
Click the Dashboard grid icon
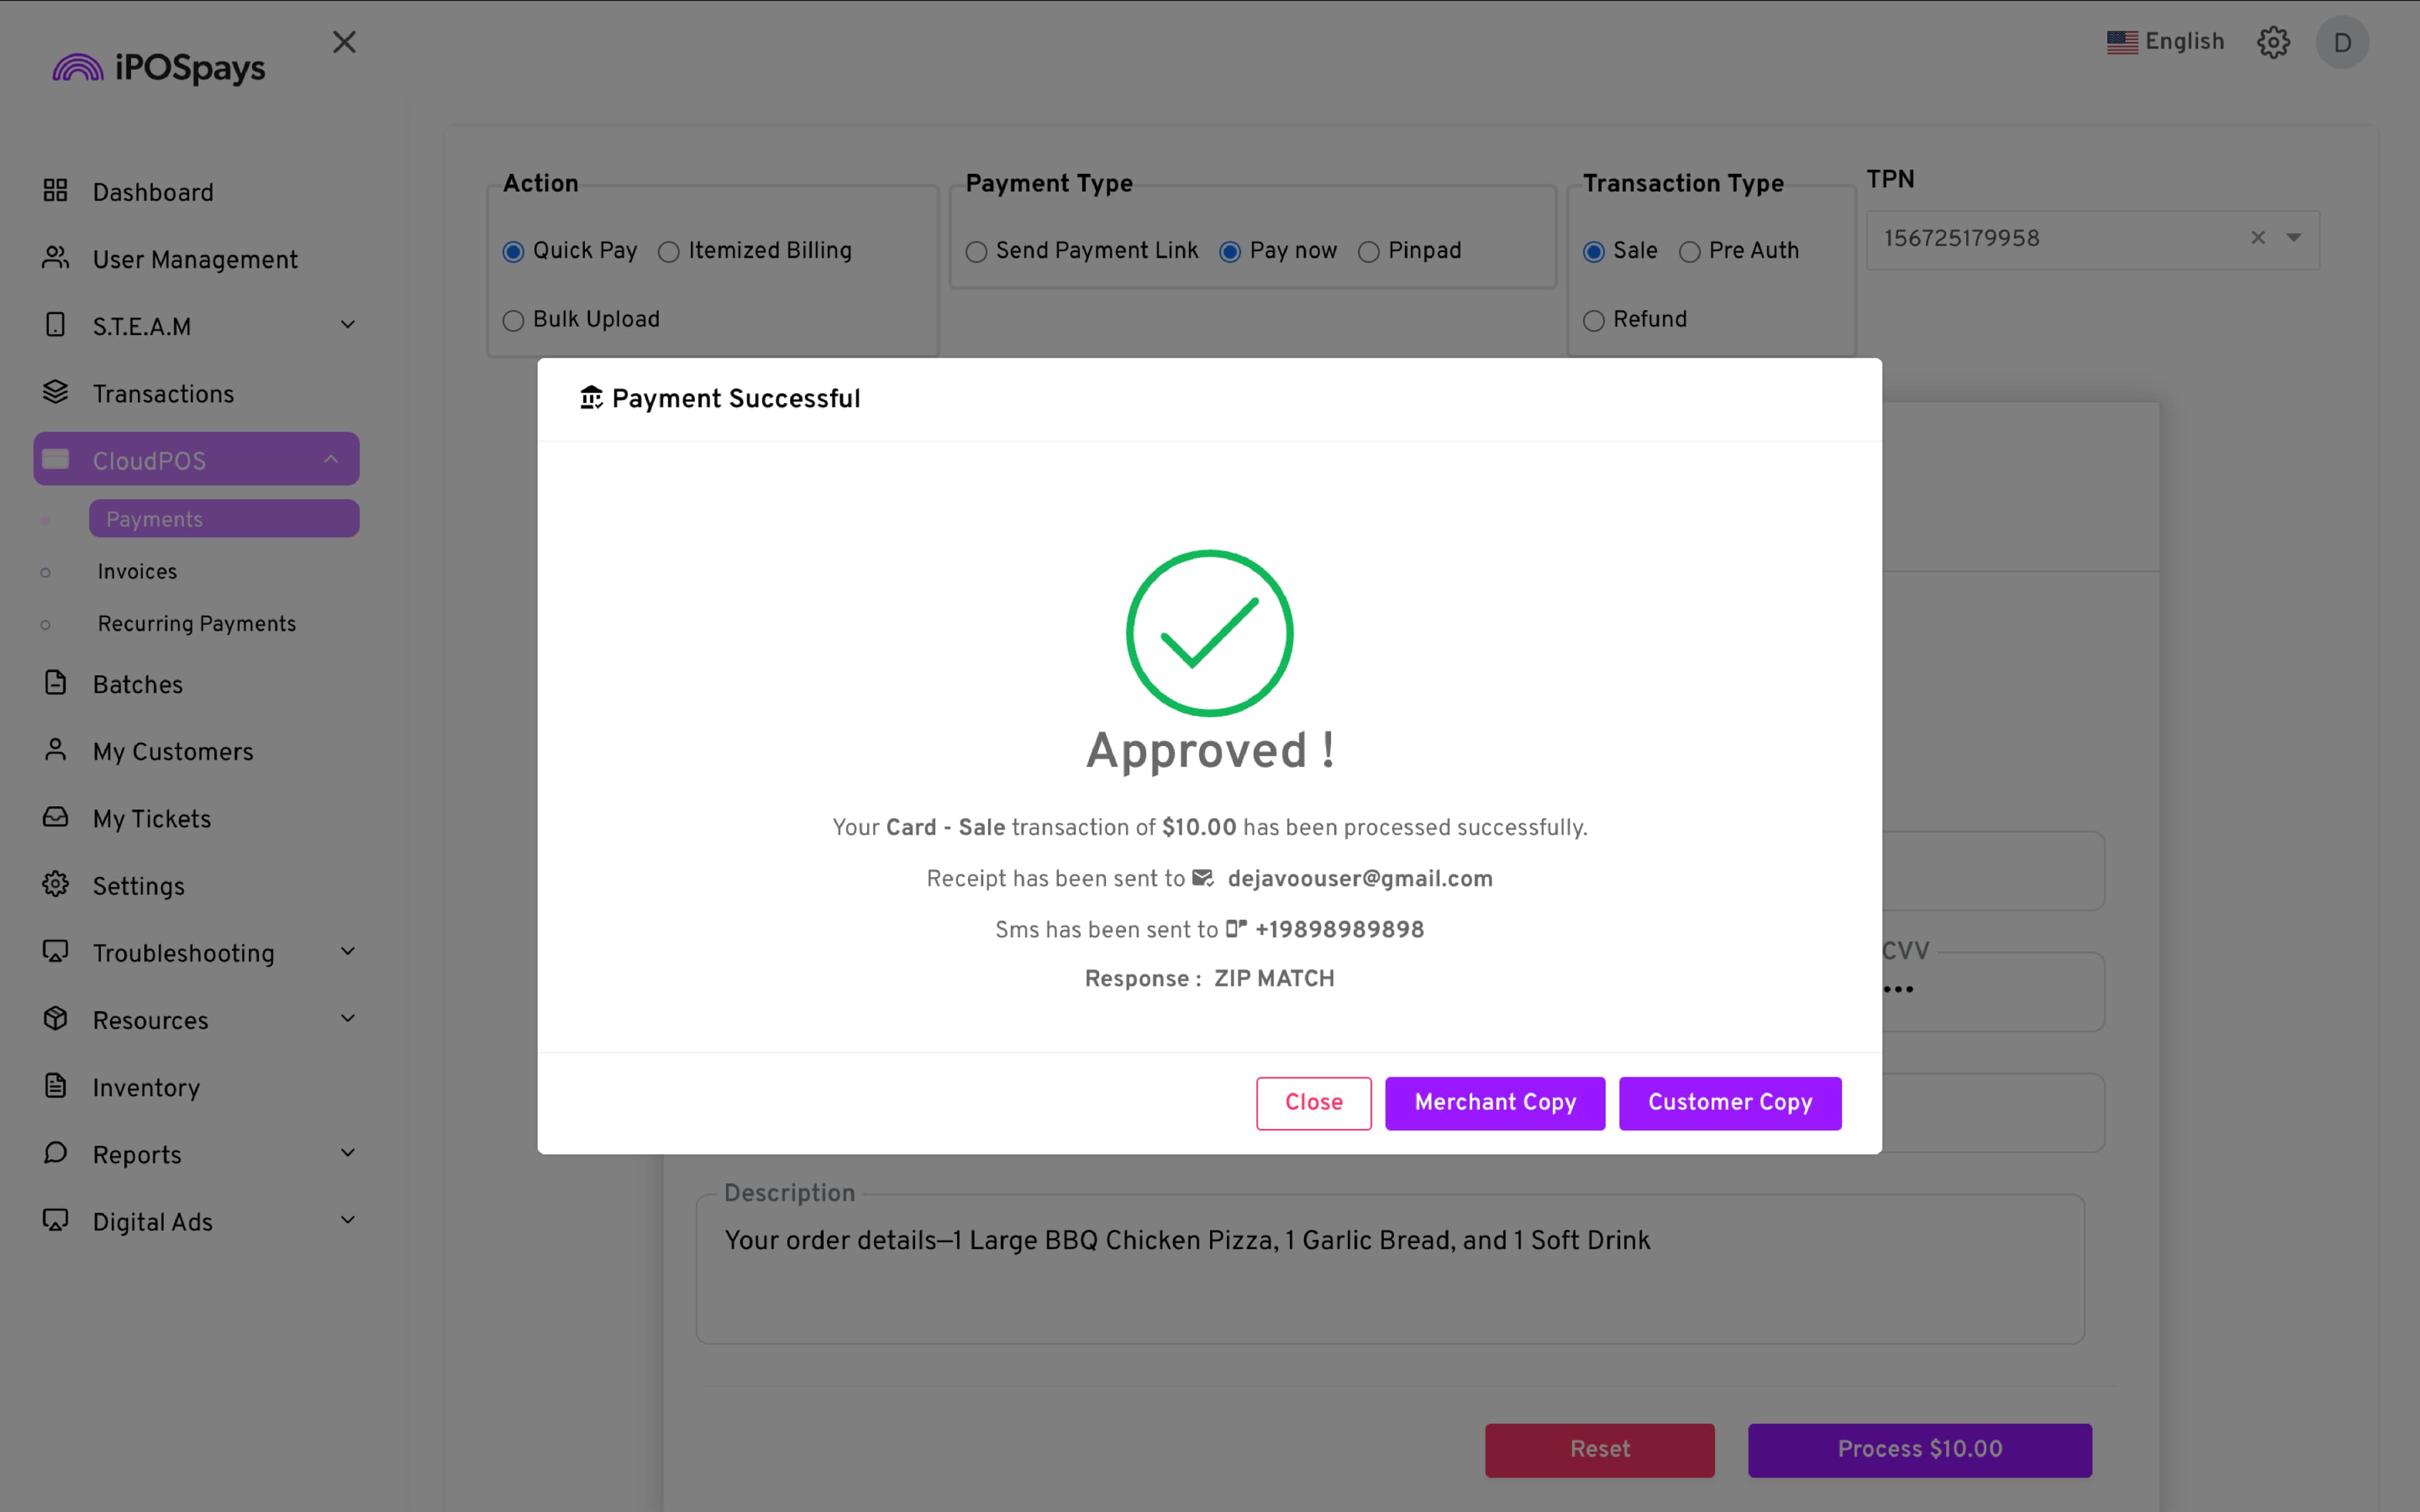click(55, 190)
